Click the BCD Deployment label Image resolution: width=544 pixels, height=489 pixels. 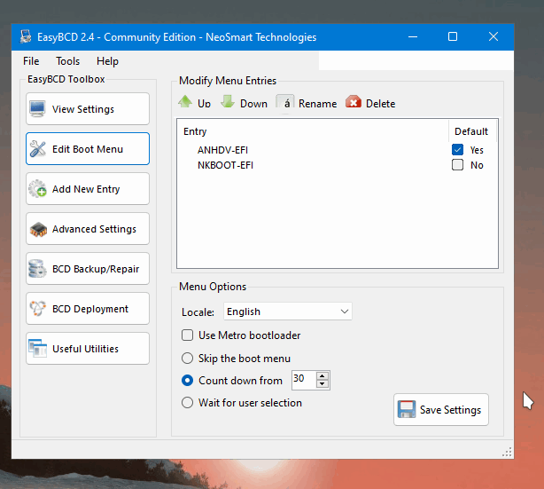point(90,309)
